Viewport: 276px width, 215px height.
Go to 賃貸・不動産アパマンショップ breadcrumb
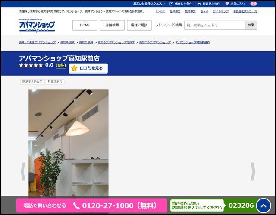tap(38, 42)
